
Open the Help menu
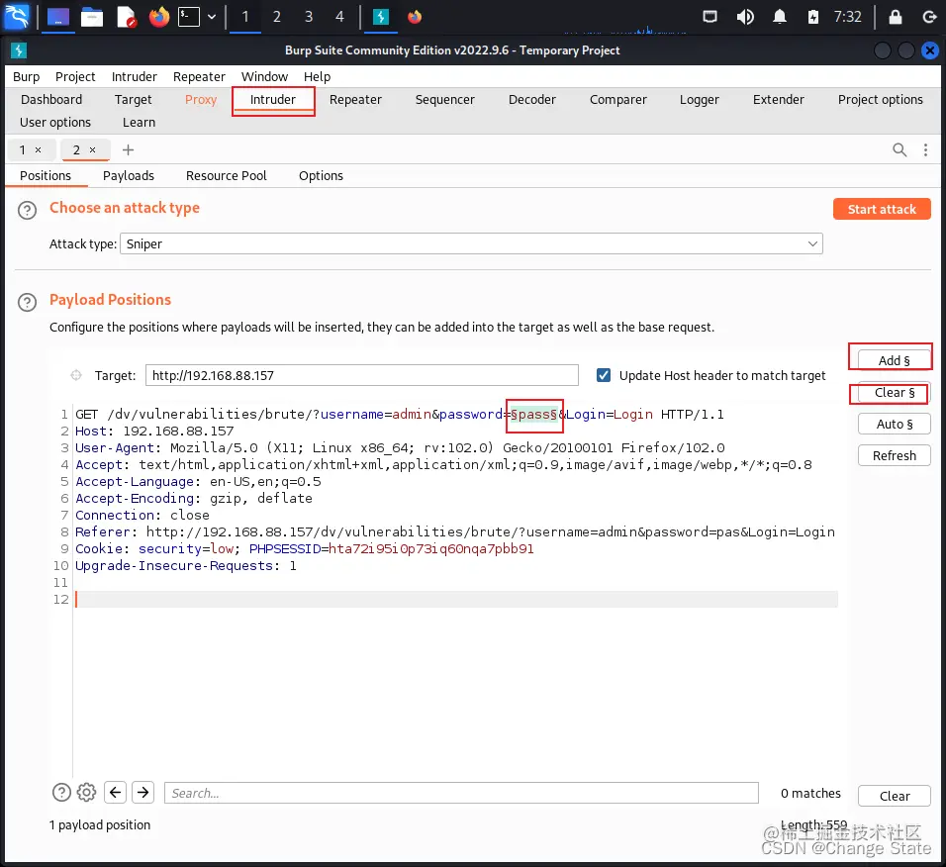click(317, 76)
